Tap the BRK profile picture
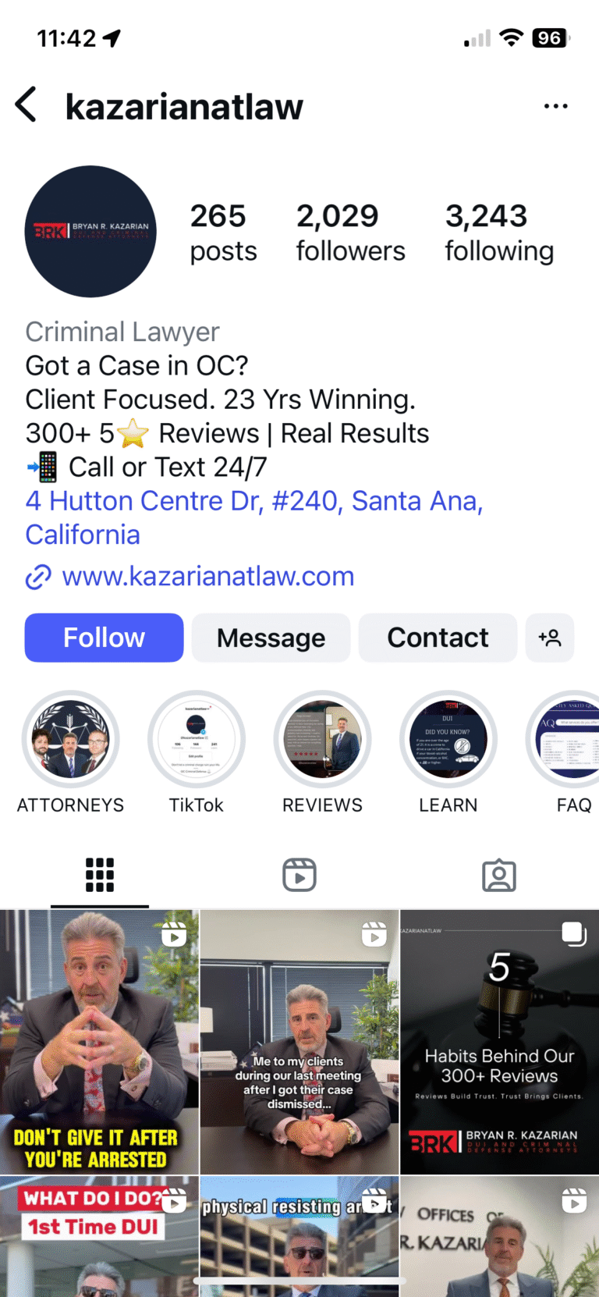This screenshot has height=1297, width=599. click(x=90, y=231)
